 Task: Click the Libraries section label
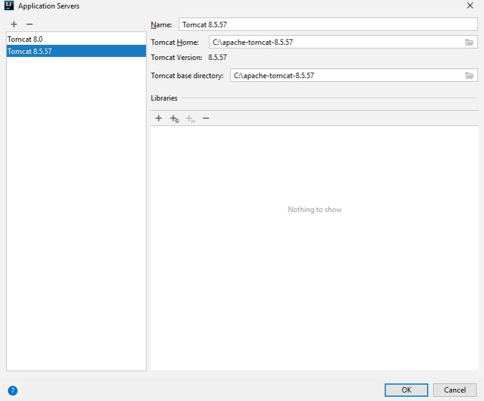tap(164, 98)
